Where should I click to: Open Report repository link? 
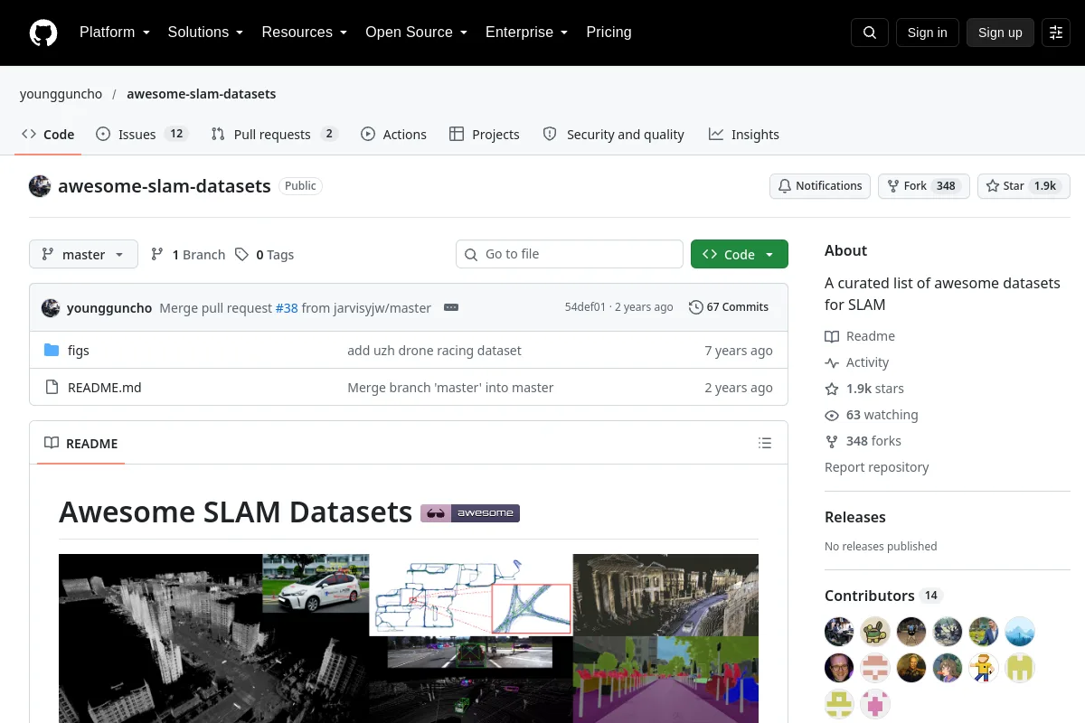coord(877,467)
